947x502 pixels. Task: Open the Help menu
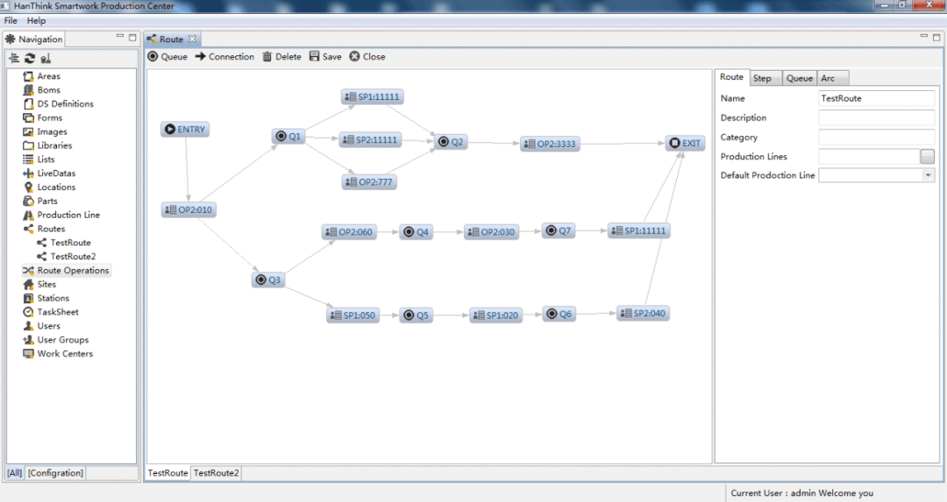click(36, 20)
